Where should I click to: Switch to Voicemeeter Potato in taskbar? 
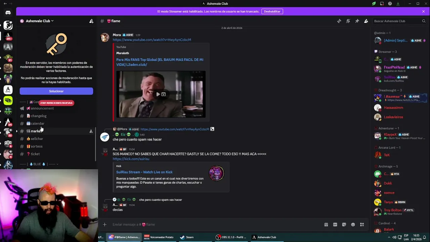coord(159,237)
